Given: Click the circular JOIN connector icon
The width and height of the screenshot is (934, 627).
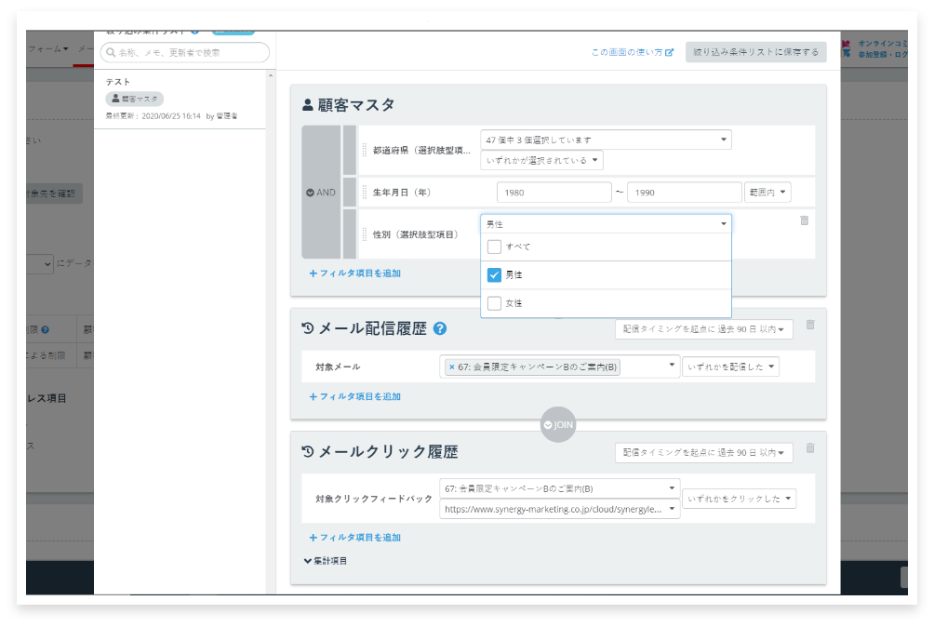Looking at the screenshot, I should [x=558, y=424].
